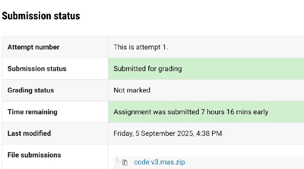
Task: Select the "Submission status" table row label
Action: coord(37,69)
